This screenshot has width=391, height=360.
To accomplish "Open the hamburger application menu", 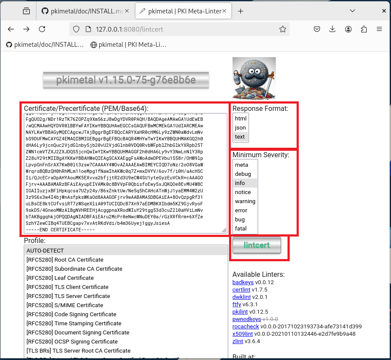I will pos(379,29).
